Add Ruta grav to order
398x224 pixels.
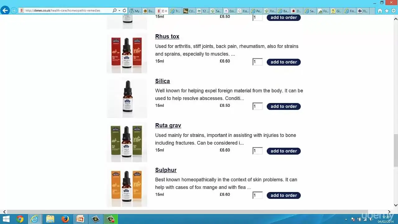(x=284, y=151)
